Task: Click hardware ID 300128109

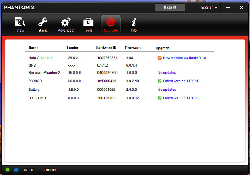Action: (x=106, y=98)
